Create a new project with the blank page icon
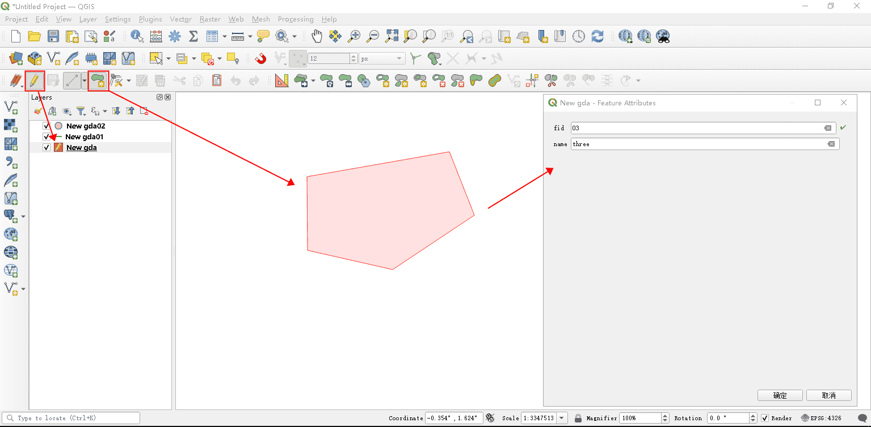Image resolution: width=871 pixels, height=427 pixels. (x=16, y=36)
